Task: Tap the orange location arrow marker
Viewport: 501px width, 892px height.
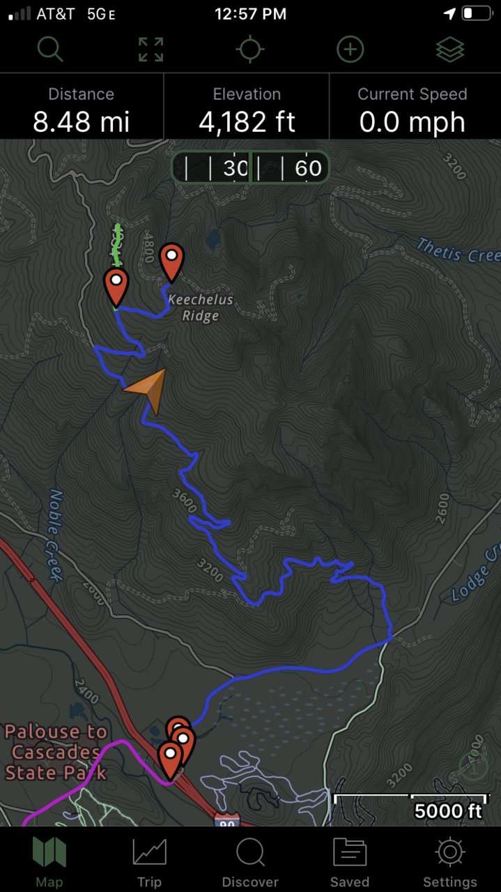Action: [x=147, y=390]
